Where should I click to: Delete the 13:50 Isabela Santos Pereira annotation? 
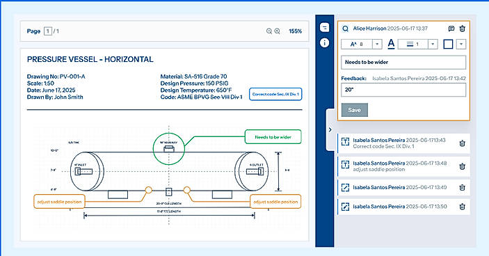tap(462, 207)
